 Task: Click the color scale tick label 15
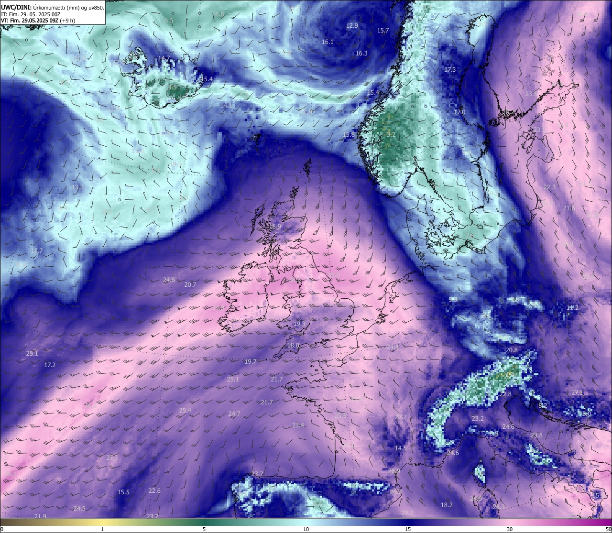[408, 529]
